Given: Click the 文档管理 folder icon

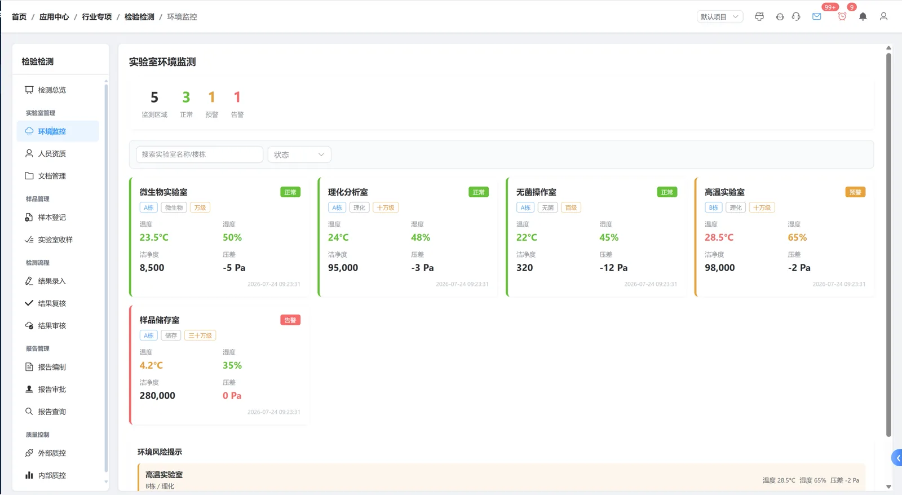Looking at the screenshot, I should coord(29,176).
